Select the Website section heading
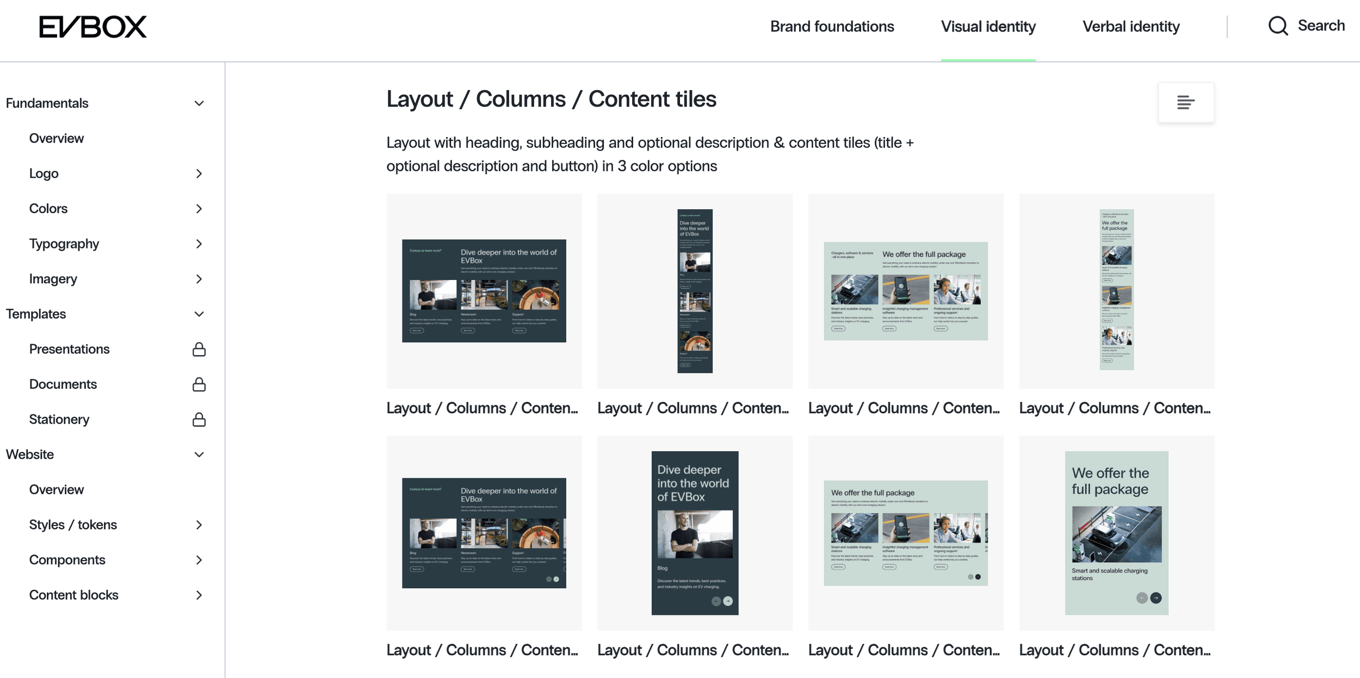1360x678 pixels. tap(30, 454)
